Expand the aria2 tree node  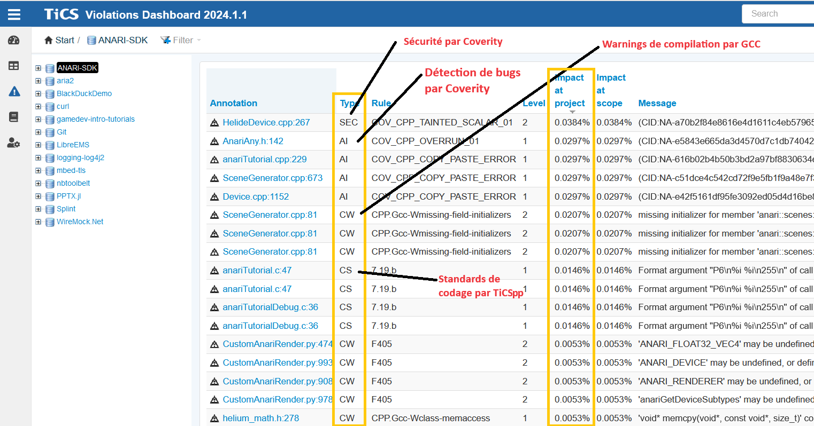pos(38,81)
